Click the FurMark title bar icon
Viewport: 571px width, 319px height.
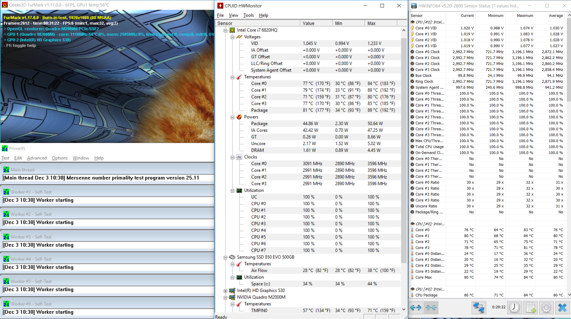click(x=4, y=5)
